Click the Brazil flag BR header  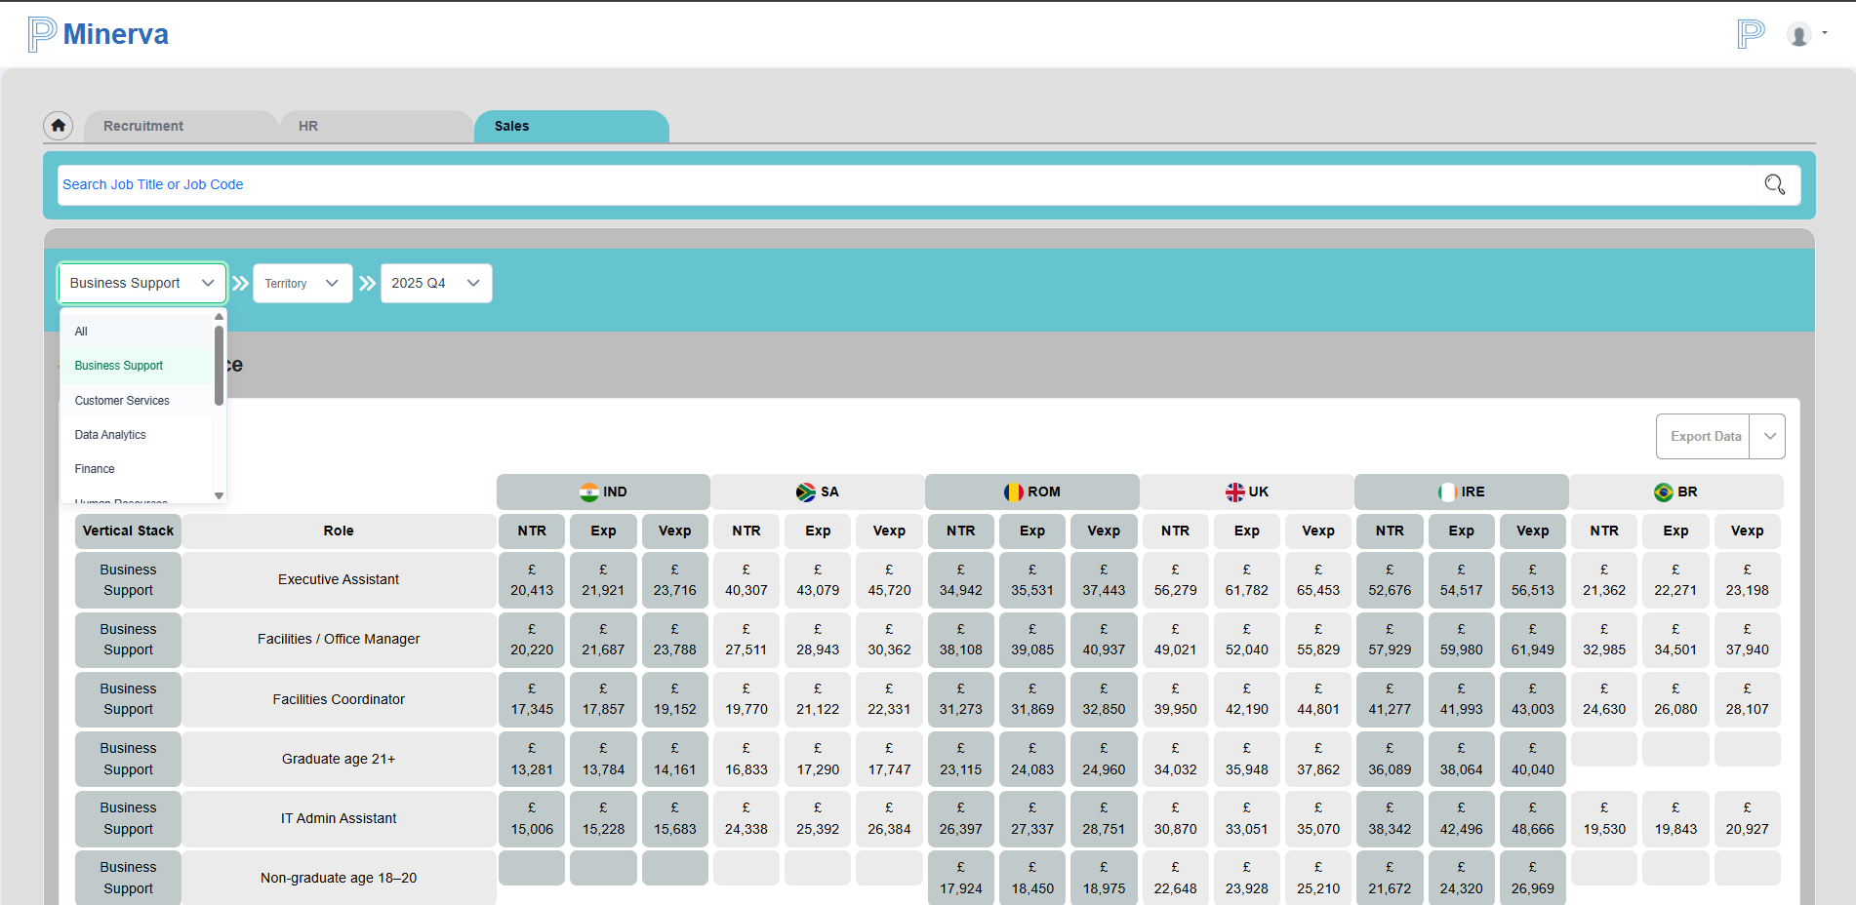[1676, 492]
